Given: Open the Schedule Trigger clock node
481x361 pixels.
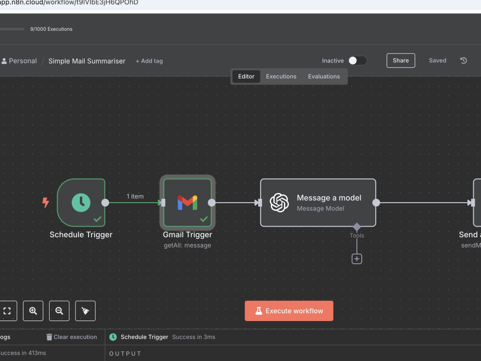Looking at the screenshot, I should pos(81,202).
